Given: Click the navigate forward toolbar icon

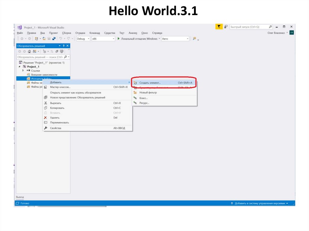Looking at the screenshot, I should tap(29, 39).
